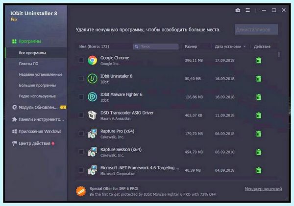The height and width of the screenshot is (206, 294).
Task: Click the Maxim V.Anisiutkin publisher text
Action: click(116, 118)
